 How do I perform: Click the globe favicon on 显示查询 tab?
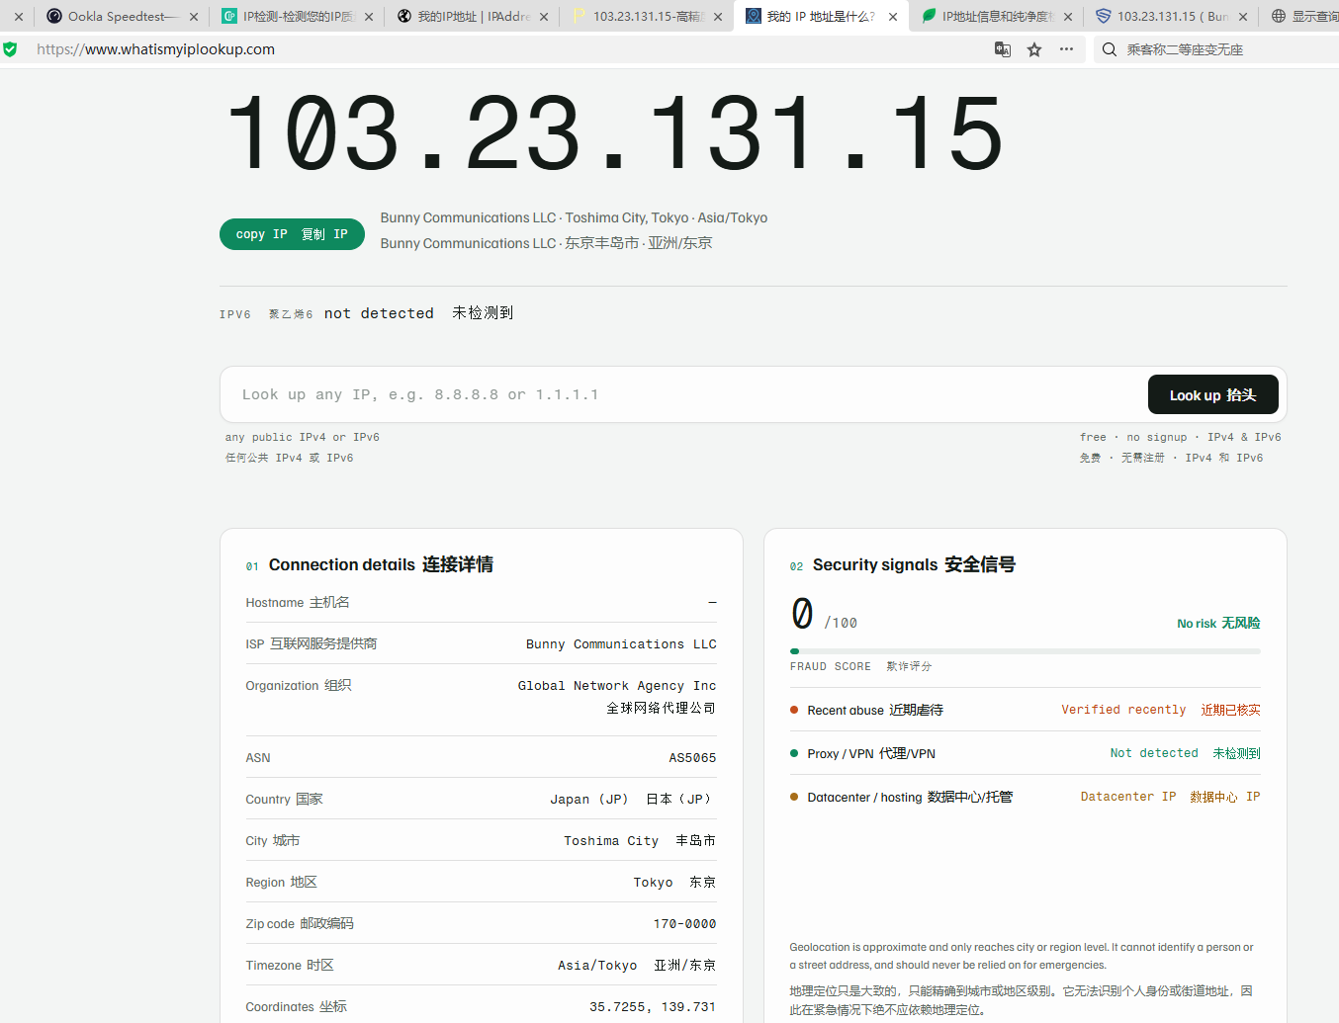1279,16
